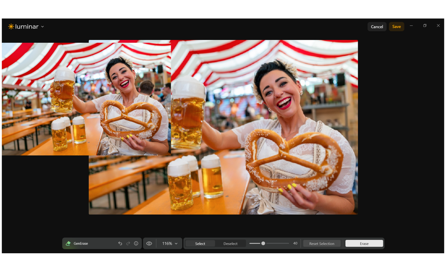Cancel the GenErase edit
Screen dimensions: 446x272
[377, 27]
